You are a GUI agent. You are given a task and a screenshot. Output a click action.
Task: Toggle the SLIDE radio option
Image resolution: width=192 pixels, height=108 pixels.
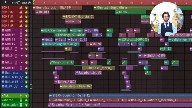click(29, 3)
